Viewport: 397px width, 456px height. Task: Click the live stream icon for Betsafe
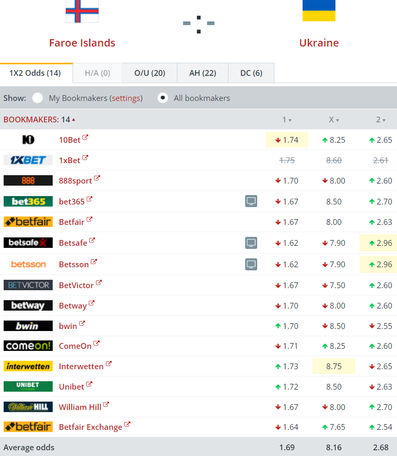pyautogui.click(x=251, y=243)
